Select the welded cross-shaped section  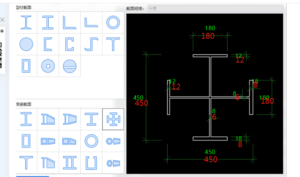tap(113, 119)
